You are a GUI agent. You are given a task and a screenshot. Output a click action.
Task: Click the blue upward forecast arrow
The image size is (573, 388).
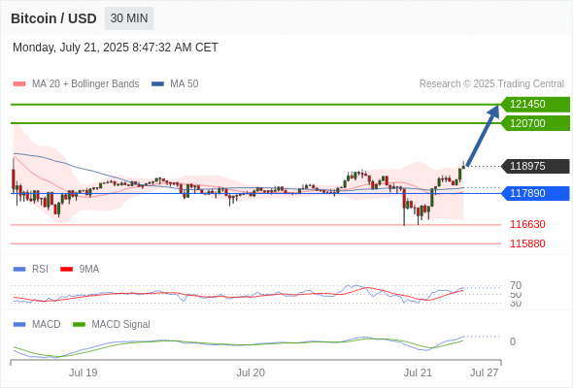(483, 136)
